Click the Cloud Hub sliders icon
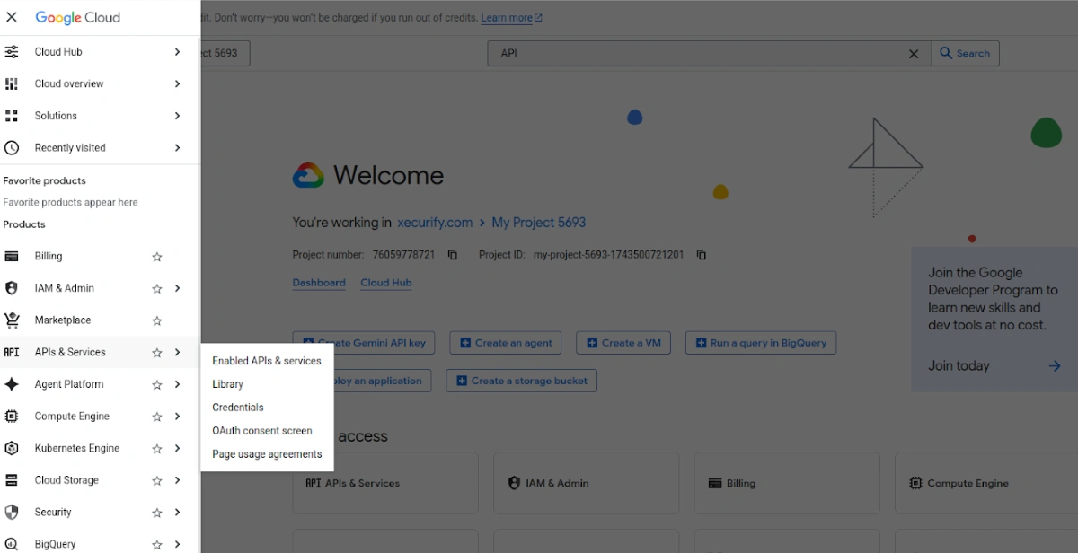1078x553 pixels. (x=12, y=52)
